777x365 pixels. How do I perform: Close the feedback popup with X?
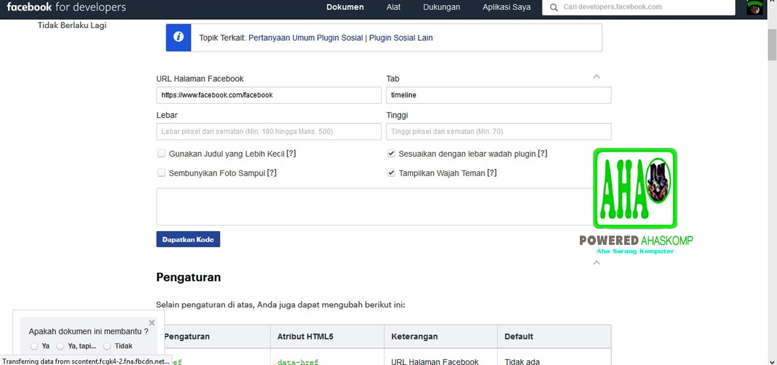pyautogui.click(x=152, y=323)
